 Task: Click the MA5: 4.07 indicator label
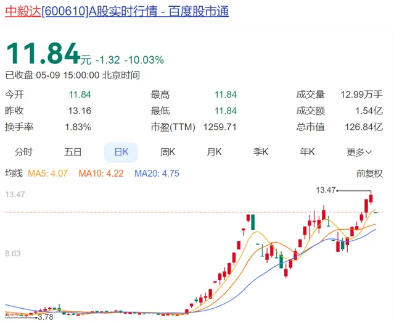pyautogui.click(x=47, y=174)
